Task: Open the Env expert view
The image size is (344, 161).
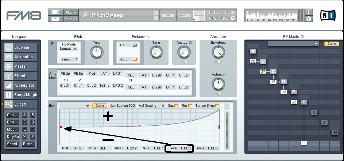Action: 12,122
